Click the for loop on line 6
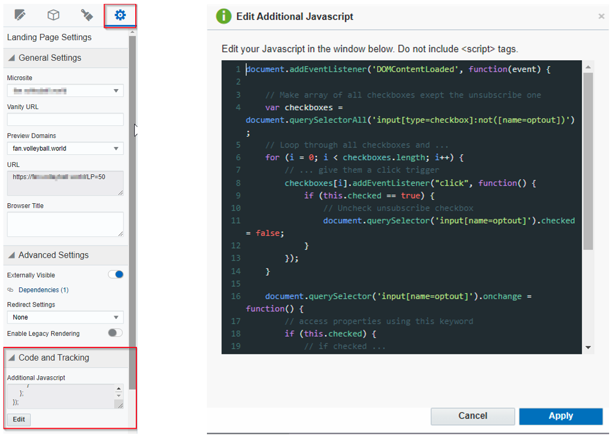The width and height of the screenshot is (613, 437). click(364, 158)
